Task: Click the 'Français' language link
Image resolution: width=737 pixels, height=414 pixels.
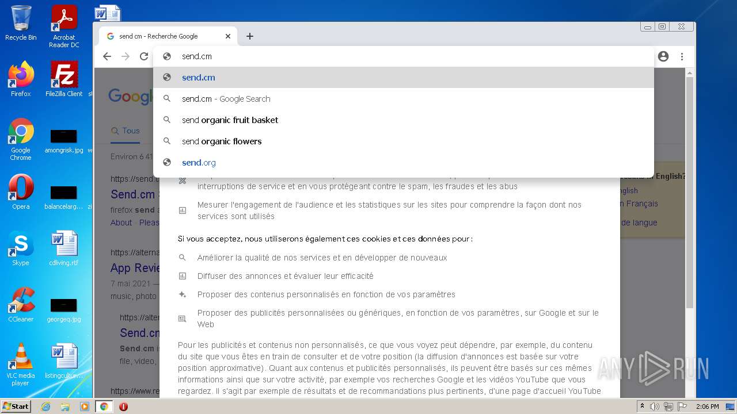Action: pos(639,204)
